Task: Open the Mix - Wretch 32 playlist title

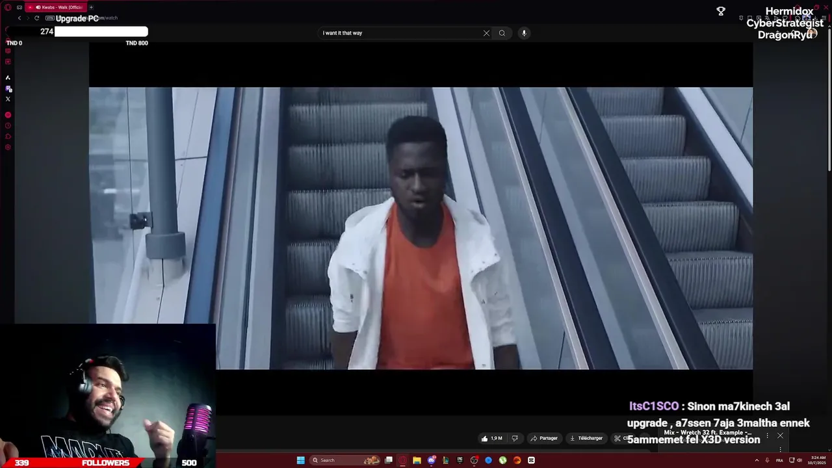Action: point(708,432)
